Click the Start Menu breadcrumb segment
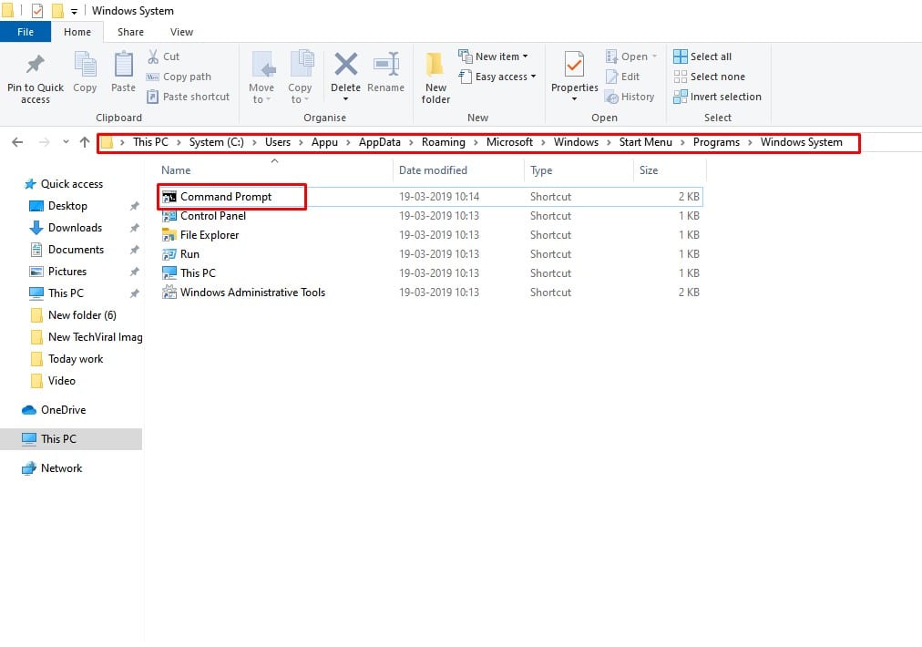922x647 pixels. tap(646, 142)
